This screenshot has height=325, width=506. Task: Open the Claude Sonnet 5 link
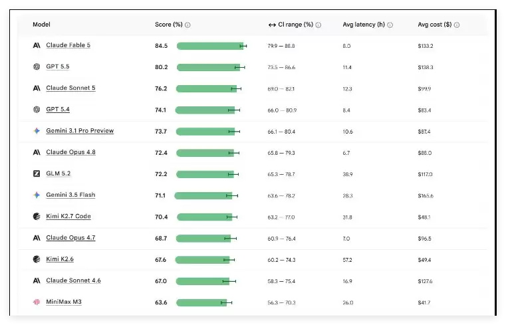pos(70,88)
